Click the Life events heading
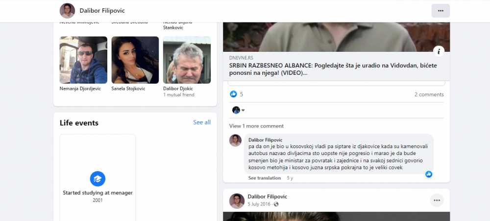This screenshot has height=221, width=490. (79, 123)
